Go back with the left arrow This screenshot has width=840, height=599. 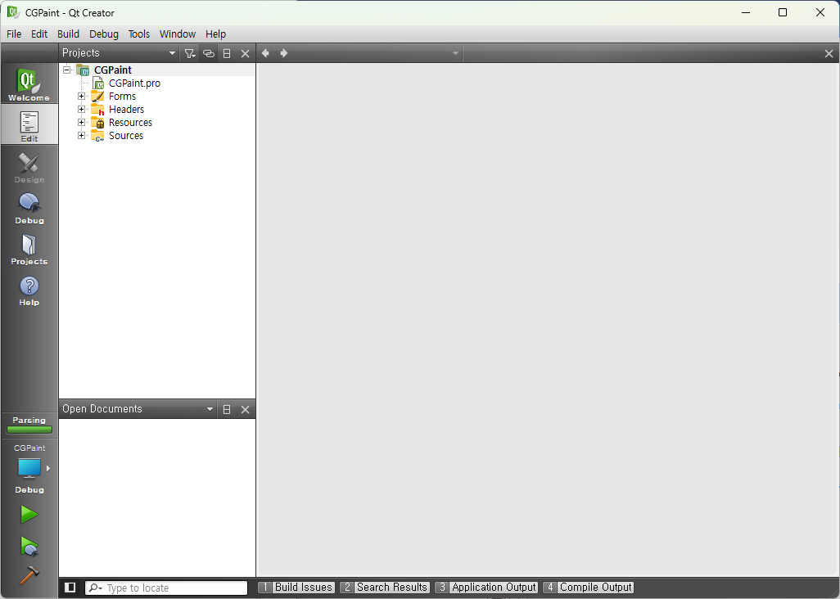tap(265, 53)
